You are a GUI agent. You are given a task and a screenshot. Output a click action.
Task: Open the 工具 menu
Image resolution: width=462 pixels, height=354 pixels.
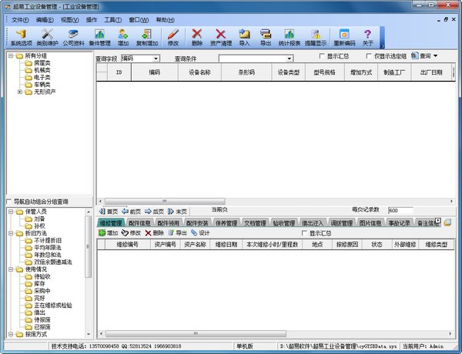[112, 19]
